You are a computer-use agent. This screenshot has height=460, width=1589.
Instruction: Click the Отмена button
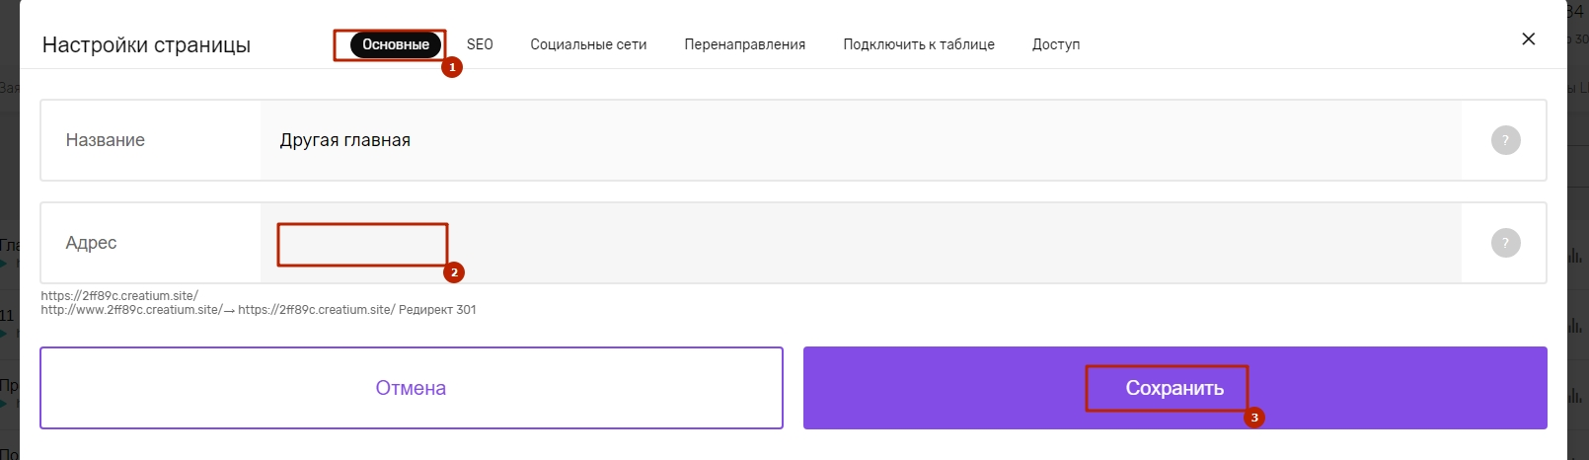click(x=412, y=388)
